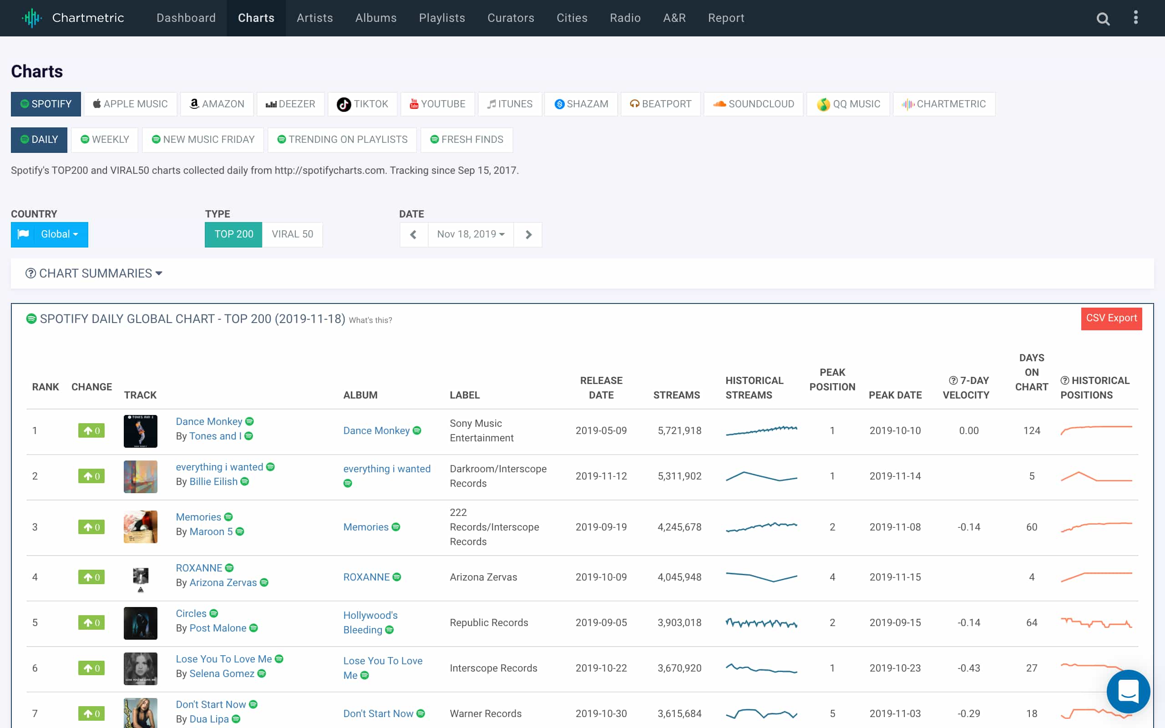Switch to the QQ Music chart source
The height and width of the screenshot is (728, 1165).
(x=848, y=104)
